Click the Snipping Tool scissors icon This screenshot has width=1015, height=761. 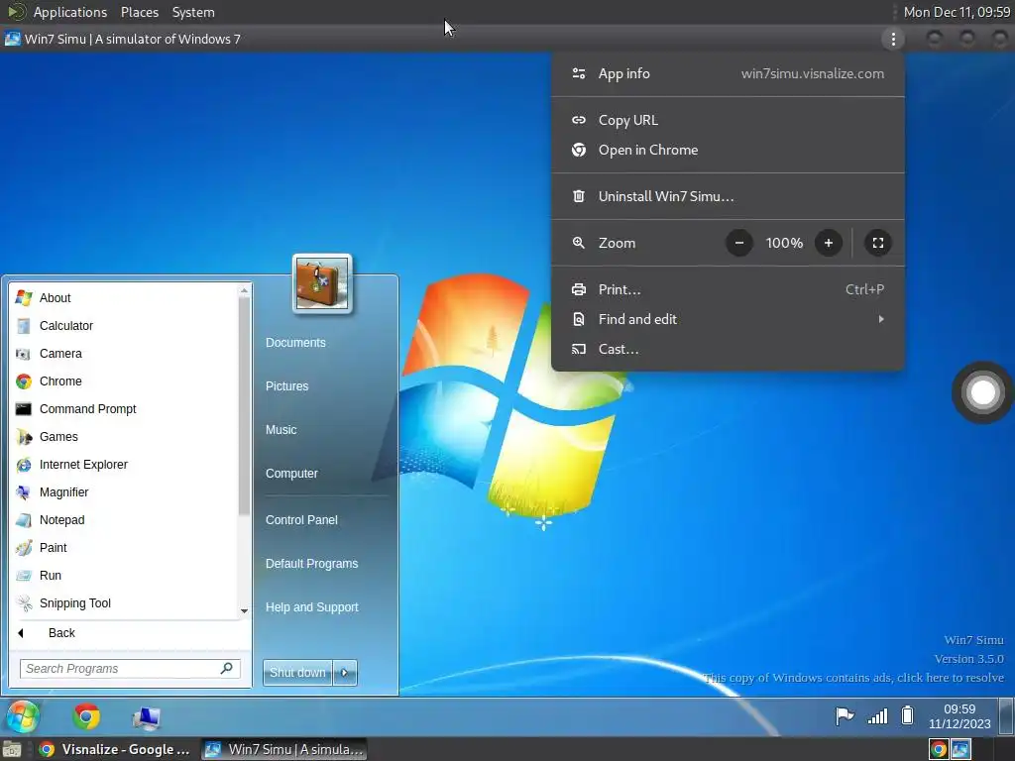coord(24,603)
